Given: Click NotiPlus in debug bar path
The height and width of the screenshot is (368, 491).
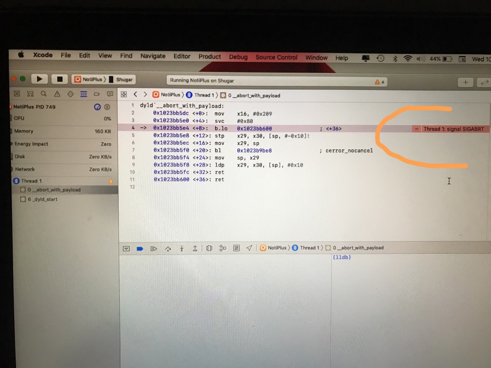Looking at the screenshot, I should 273,248.
